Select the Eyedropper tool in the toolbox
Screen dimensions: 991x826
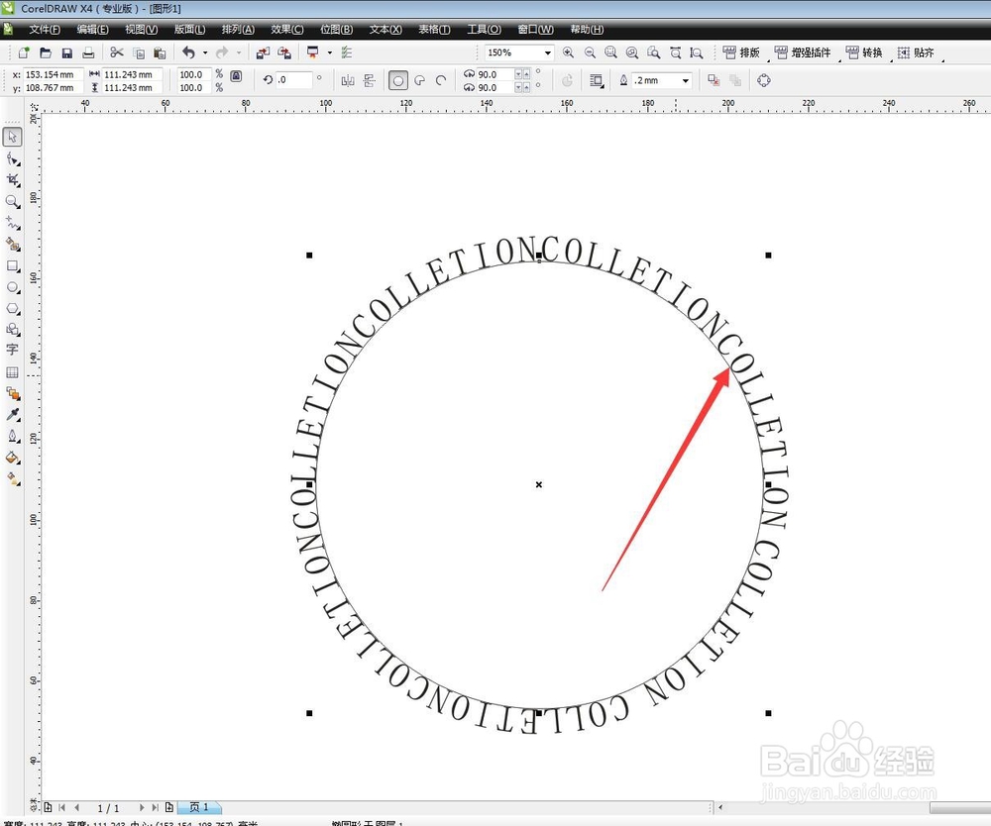[13, 415]
